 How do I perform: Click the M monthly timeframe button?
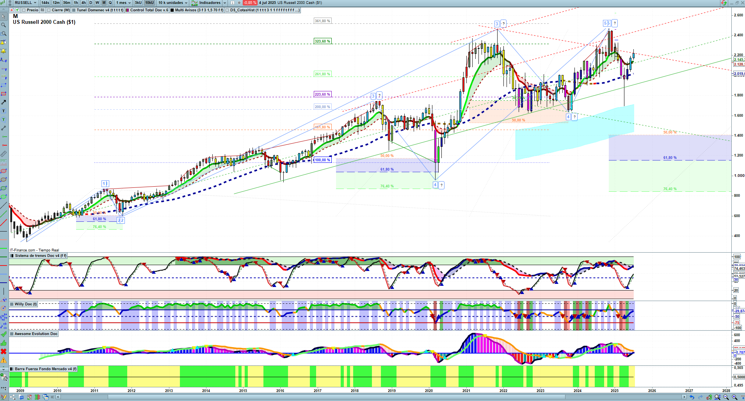coord(104,3)
